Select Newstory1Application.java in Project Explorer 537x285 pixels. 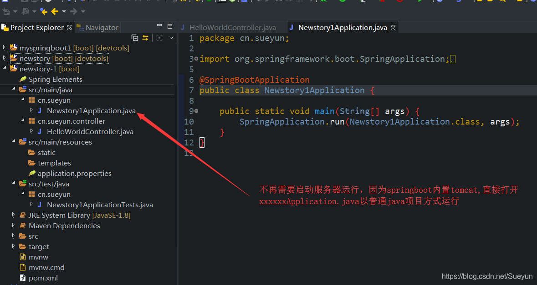[91, 111]
